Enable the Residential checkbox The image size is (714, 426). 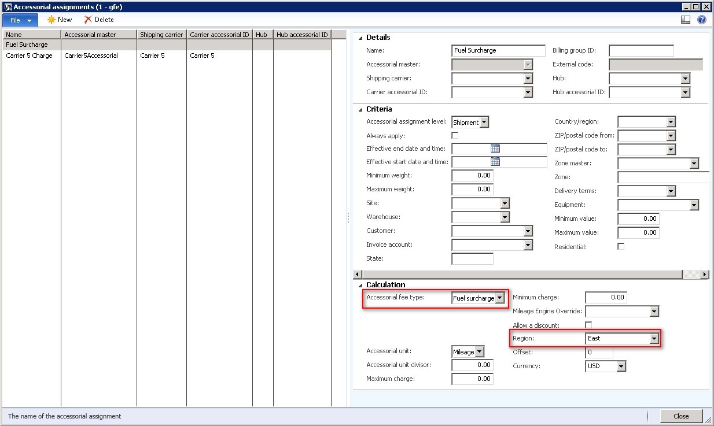click(621, 246)
